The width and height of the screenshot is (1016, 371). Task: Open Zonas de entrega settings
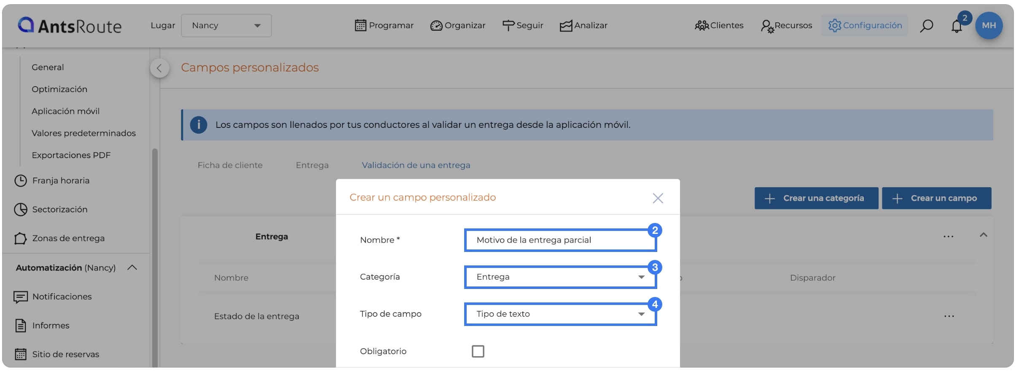[x=59, y=238]
